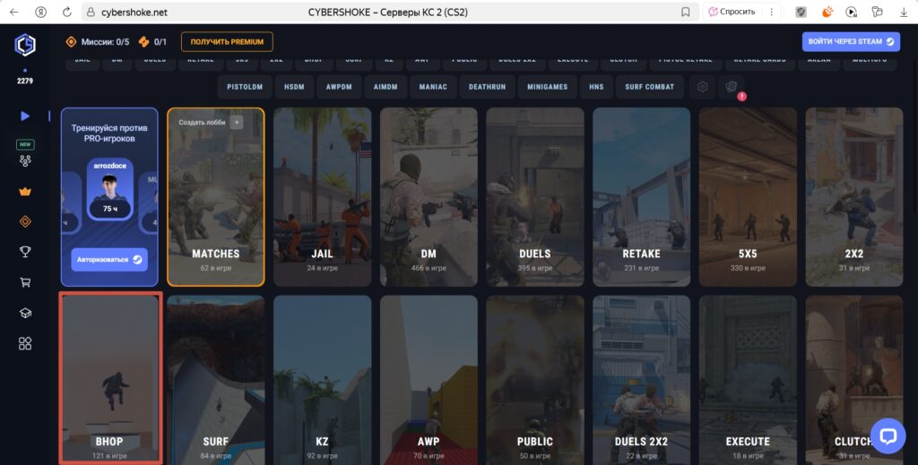Open the extensions puzzle icon

877,12
